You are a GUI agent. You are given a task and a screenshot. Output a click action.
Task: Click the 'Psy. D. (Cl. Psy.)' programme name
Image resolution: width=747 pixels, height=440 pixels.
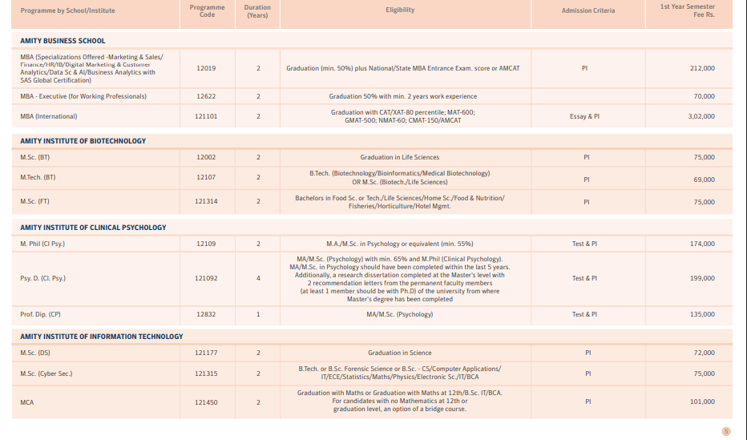(x=42, y=278)
